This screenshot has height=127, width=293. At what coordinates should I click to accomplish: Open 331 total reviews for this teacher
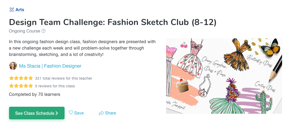click(63, 78)
